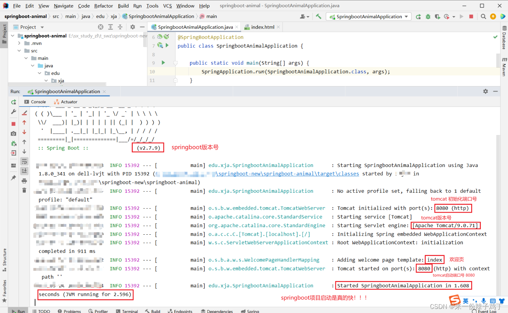This screenshot has height=313, width=508.
Task: Open the Actuator tab in Run panel
Action: [66, 102]
